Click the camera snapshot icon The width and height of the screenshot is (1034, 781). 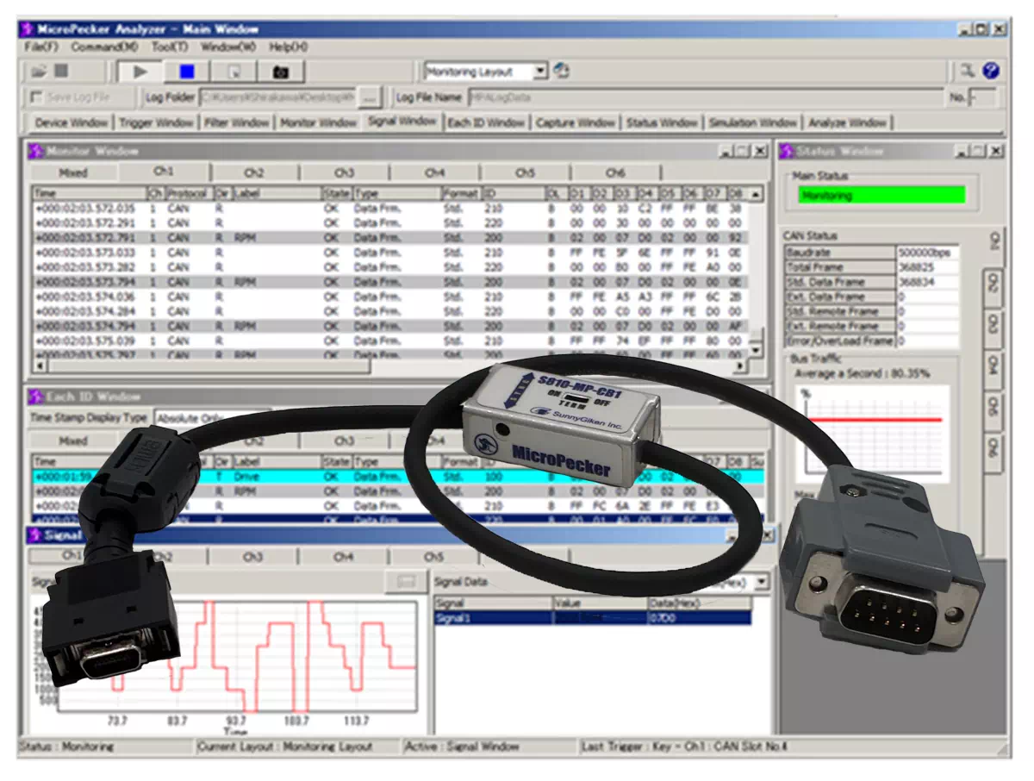pyautogui.click(x=280, y=72)
